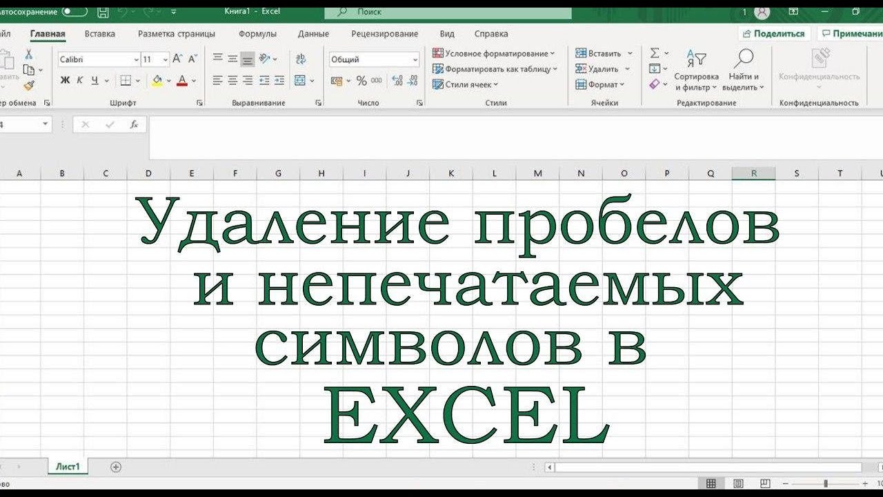
Task: Switch to Page Break Preview view
Action: click(765, 483)
